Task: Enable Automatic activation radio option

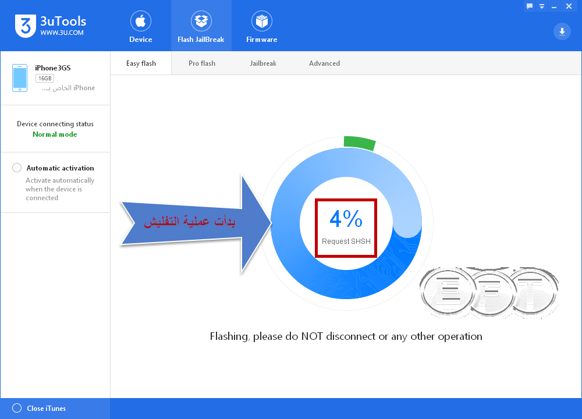Action: click(x=17, y=168)
